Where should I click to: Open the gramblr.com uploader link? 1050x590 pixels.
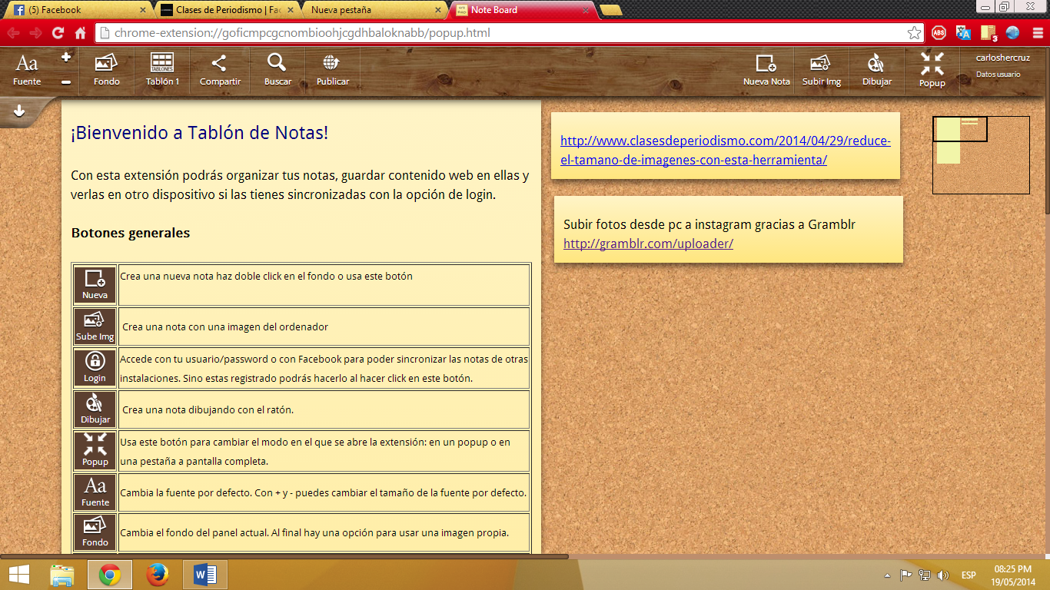[648, 244]
